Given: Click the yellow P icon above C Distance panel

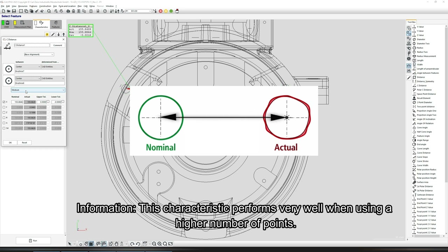Looking at the screenshot, I should point(47,35).
